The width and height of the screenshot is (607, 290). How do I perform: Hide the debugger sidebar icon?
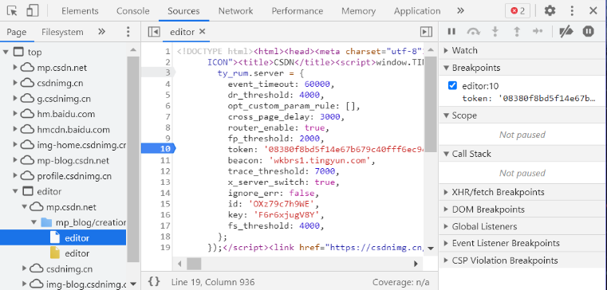426,32
